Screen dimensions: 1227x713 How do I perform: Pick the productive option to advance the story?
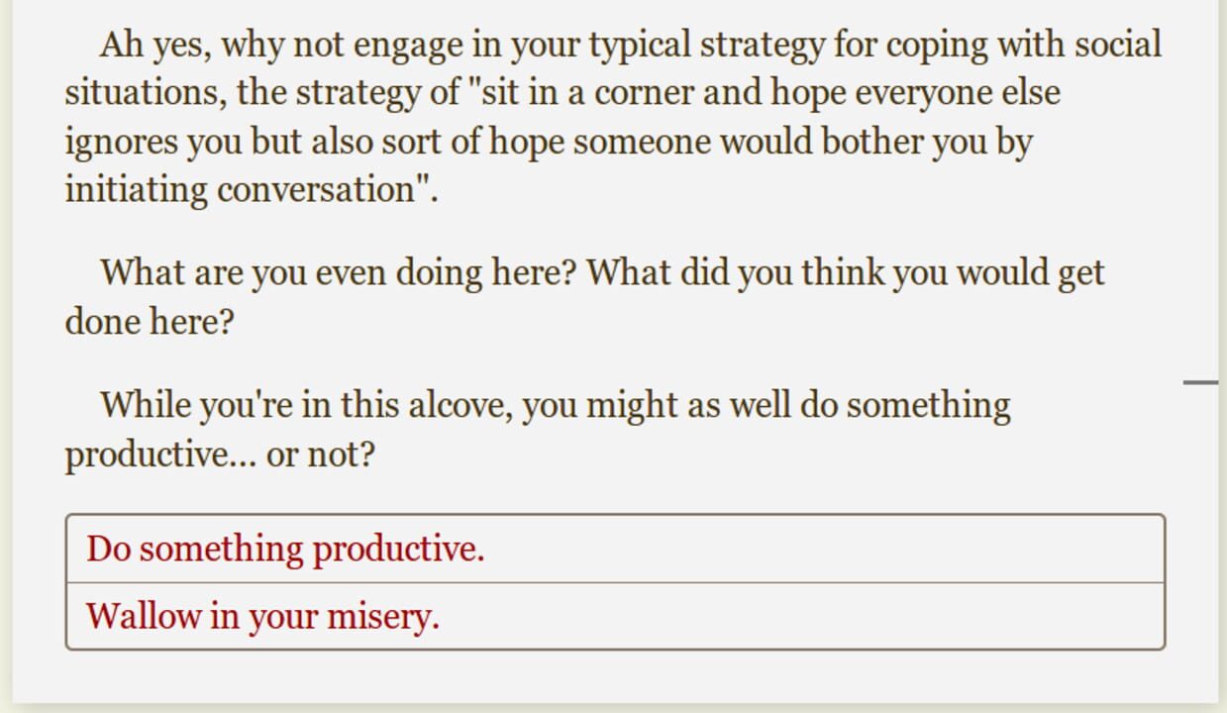[x=284, y=548]
